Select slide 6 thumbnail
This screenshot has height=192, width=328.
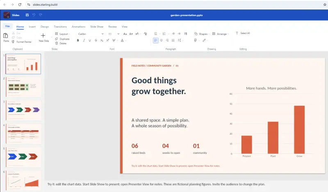(x=23, y=180)
